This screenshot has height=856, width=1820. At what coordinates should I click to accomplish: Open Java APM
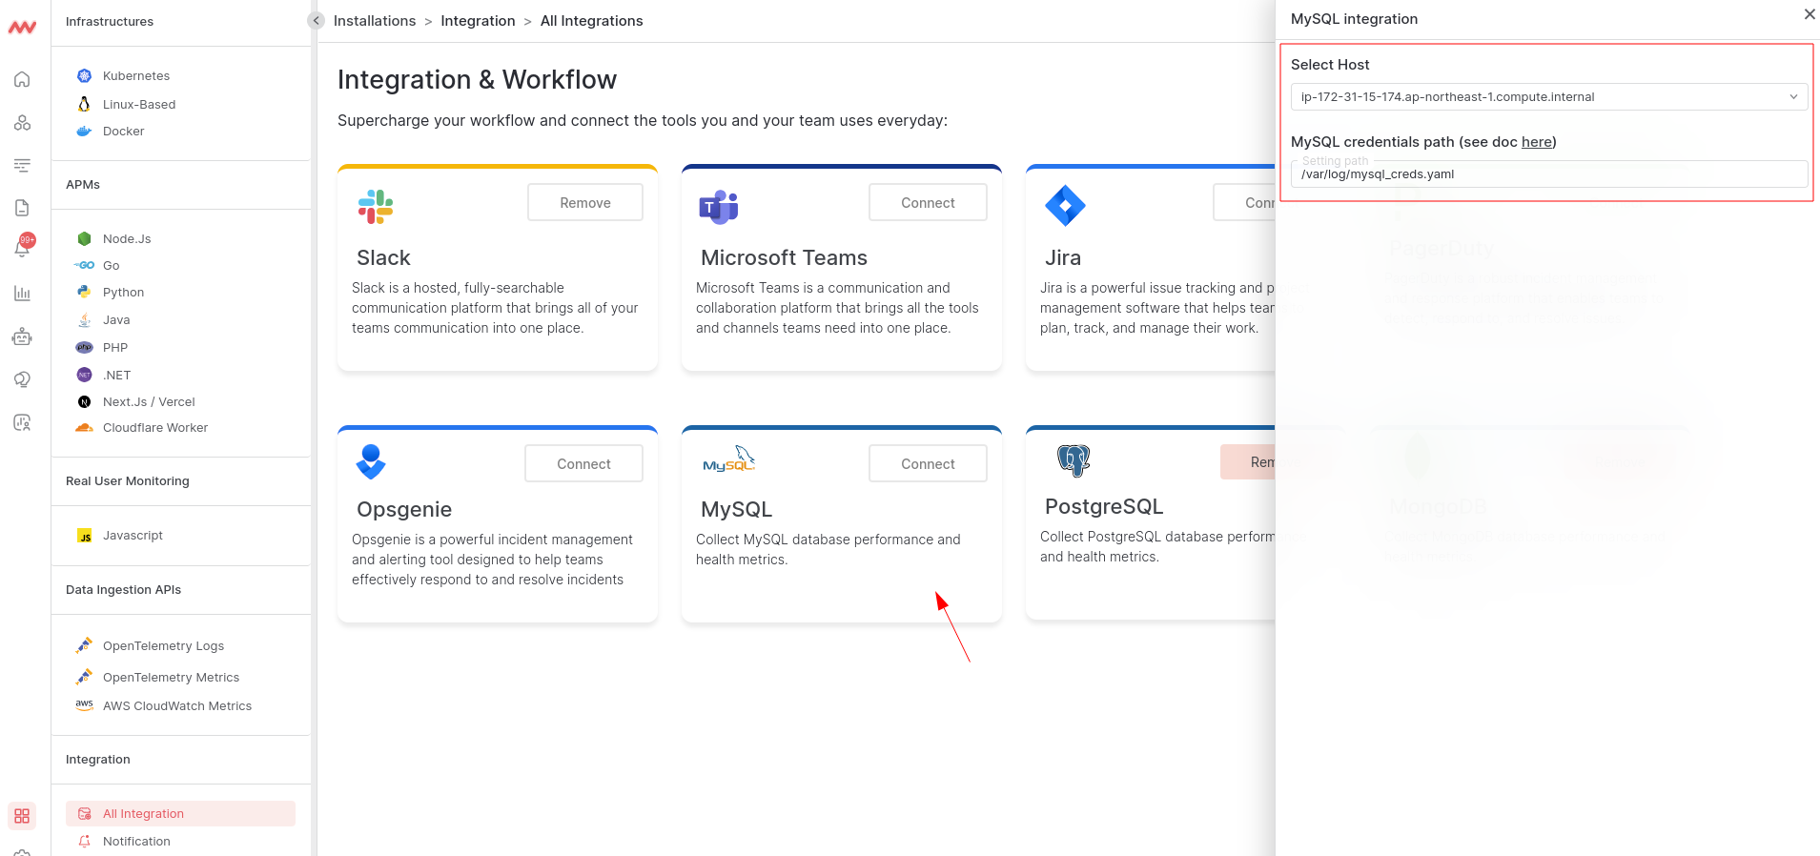click(116, 320)
